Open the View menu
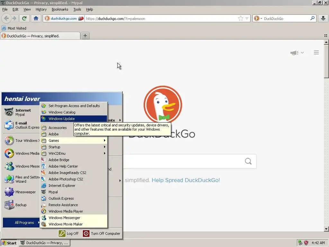 pyautogui.click(x=27, y=9)
